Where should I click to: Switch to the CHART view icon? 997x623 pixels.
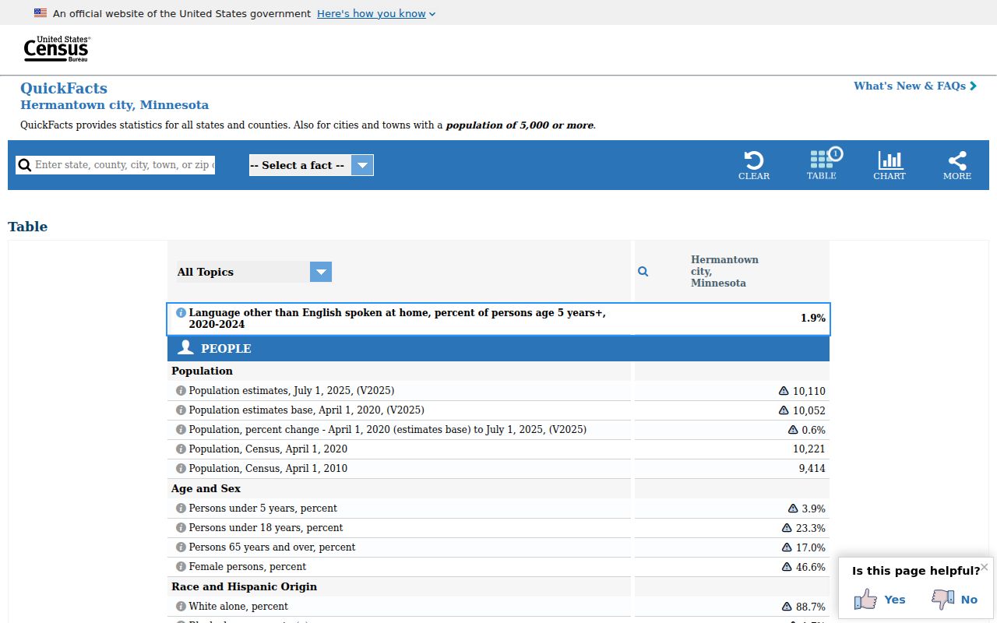click(x=890, y=165)
